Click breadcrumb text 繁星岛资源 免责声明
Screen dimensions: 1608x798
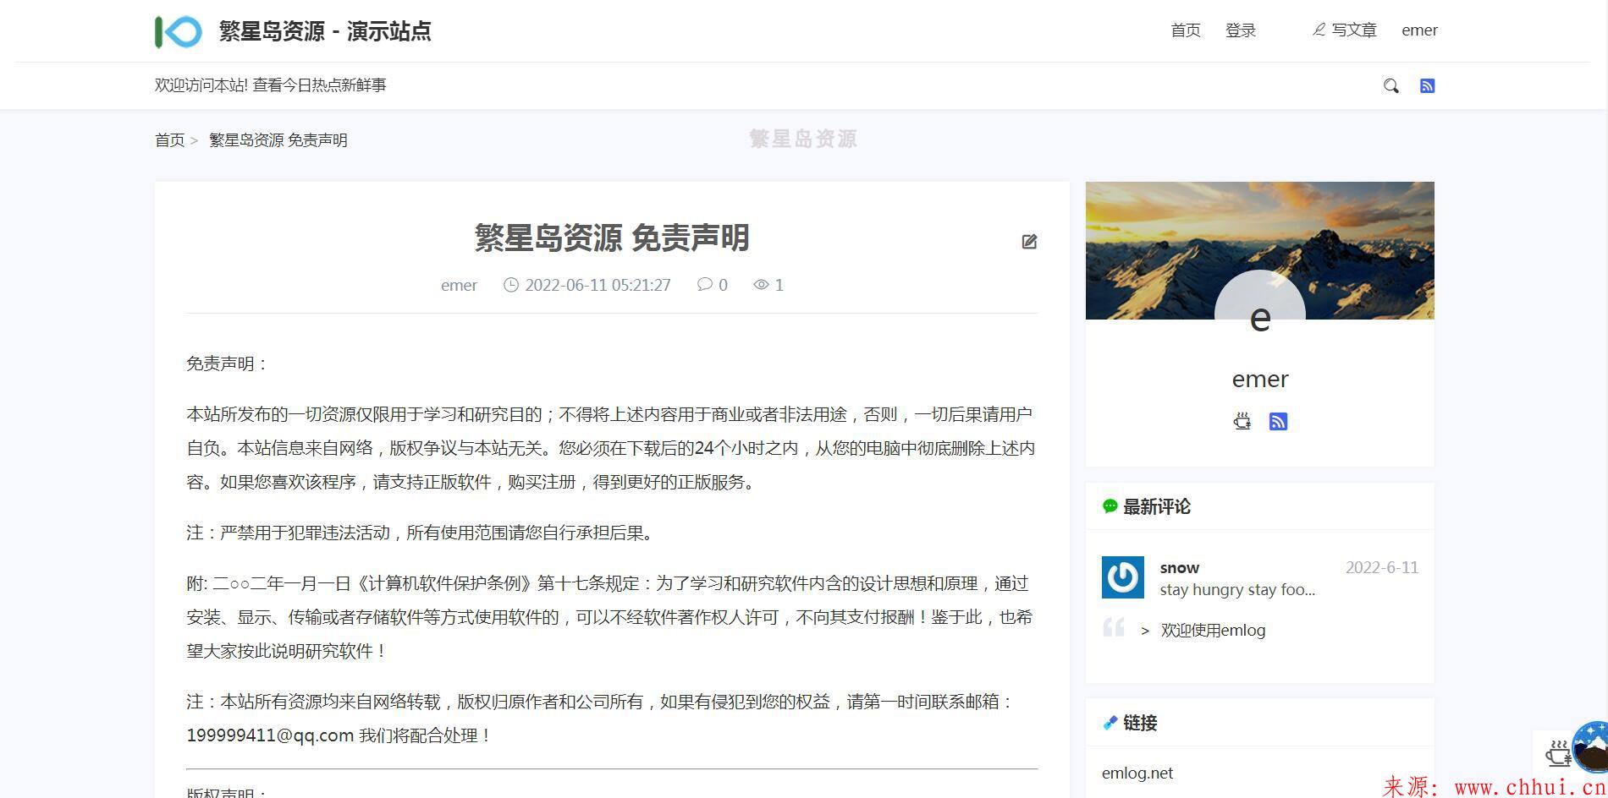coord(278,140)
